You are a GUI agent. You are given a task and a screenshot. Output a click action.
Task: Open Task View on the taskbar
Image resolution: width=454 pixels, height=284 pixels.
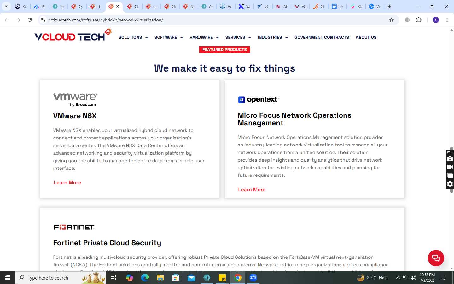(x=113, y=278)
